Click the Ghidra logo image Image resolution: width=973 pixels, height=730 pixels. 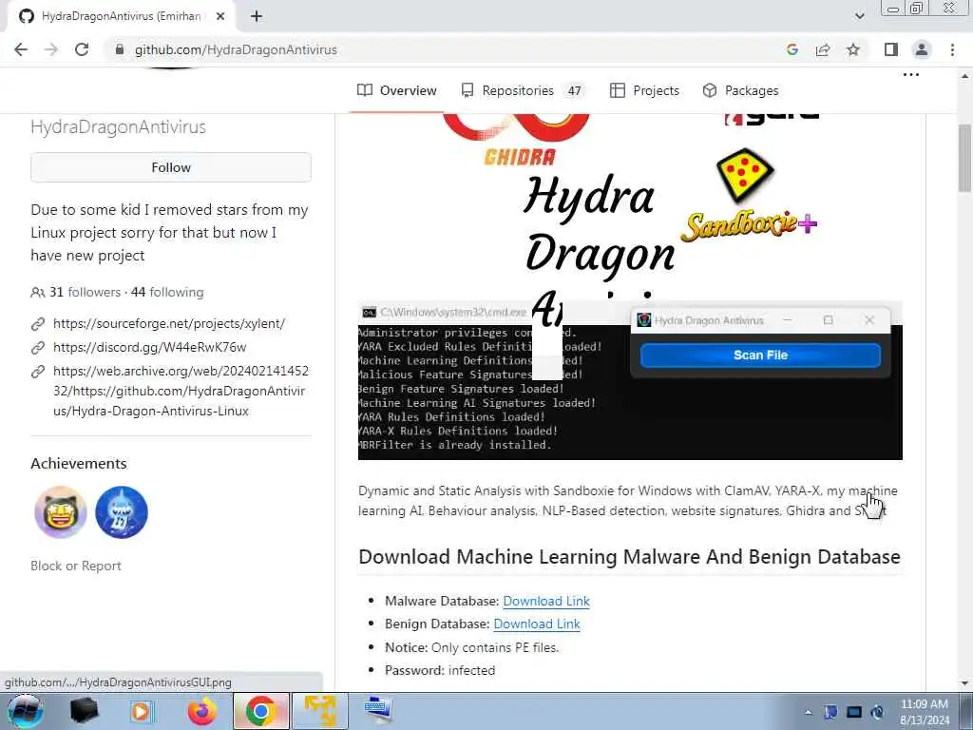517,141
